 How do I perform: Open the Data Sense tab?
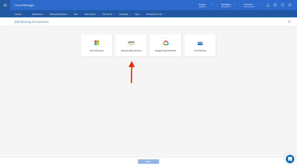coord(90,14)
